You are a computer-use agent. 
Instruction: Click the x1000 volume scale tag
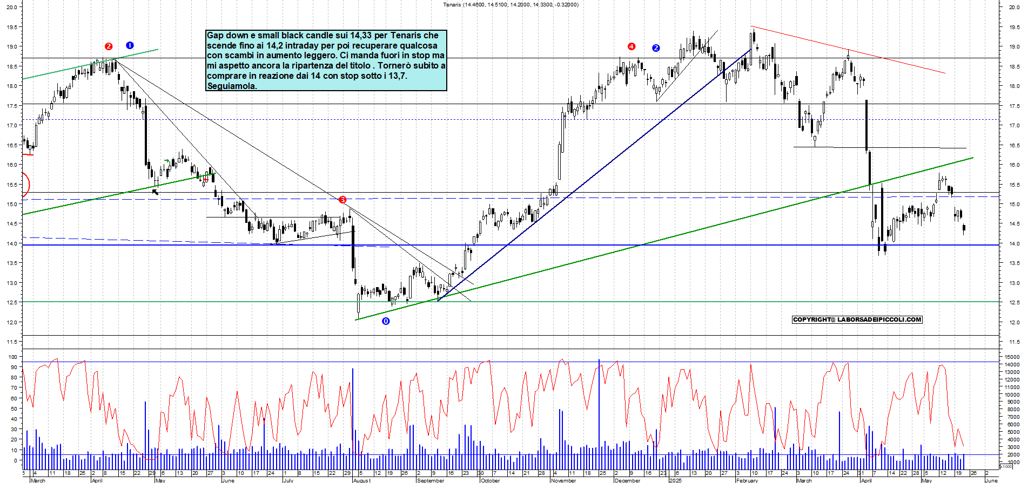pos(1006,466)
